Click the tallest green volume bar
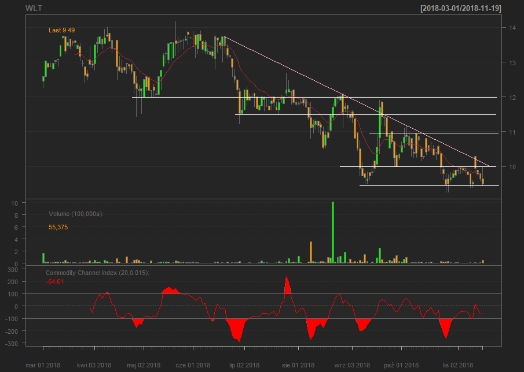The height and width of the screenshot is (372, 524). [333, 232]
